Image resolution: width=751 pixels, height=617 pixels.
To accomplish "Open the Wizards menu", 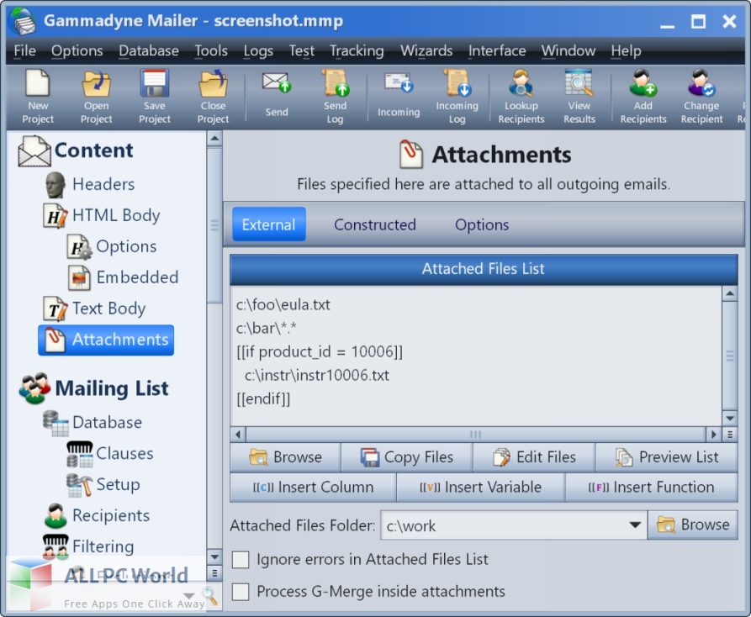I will click(426, 50).
